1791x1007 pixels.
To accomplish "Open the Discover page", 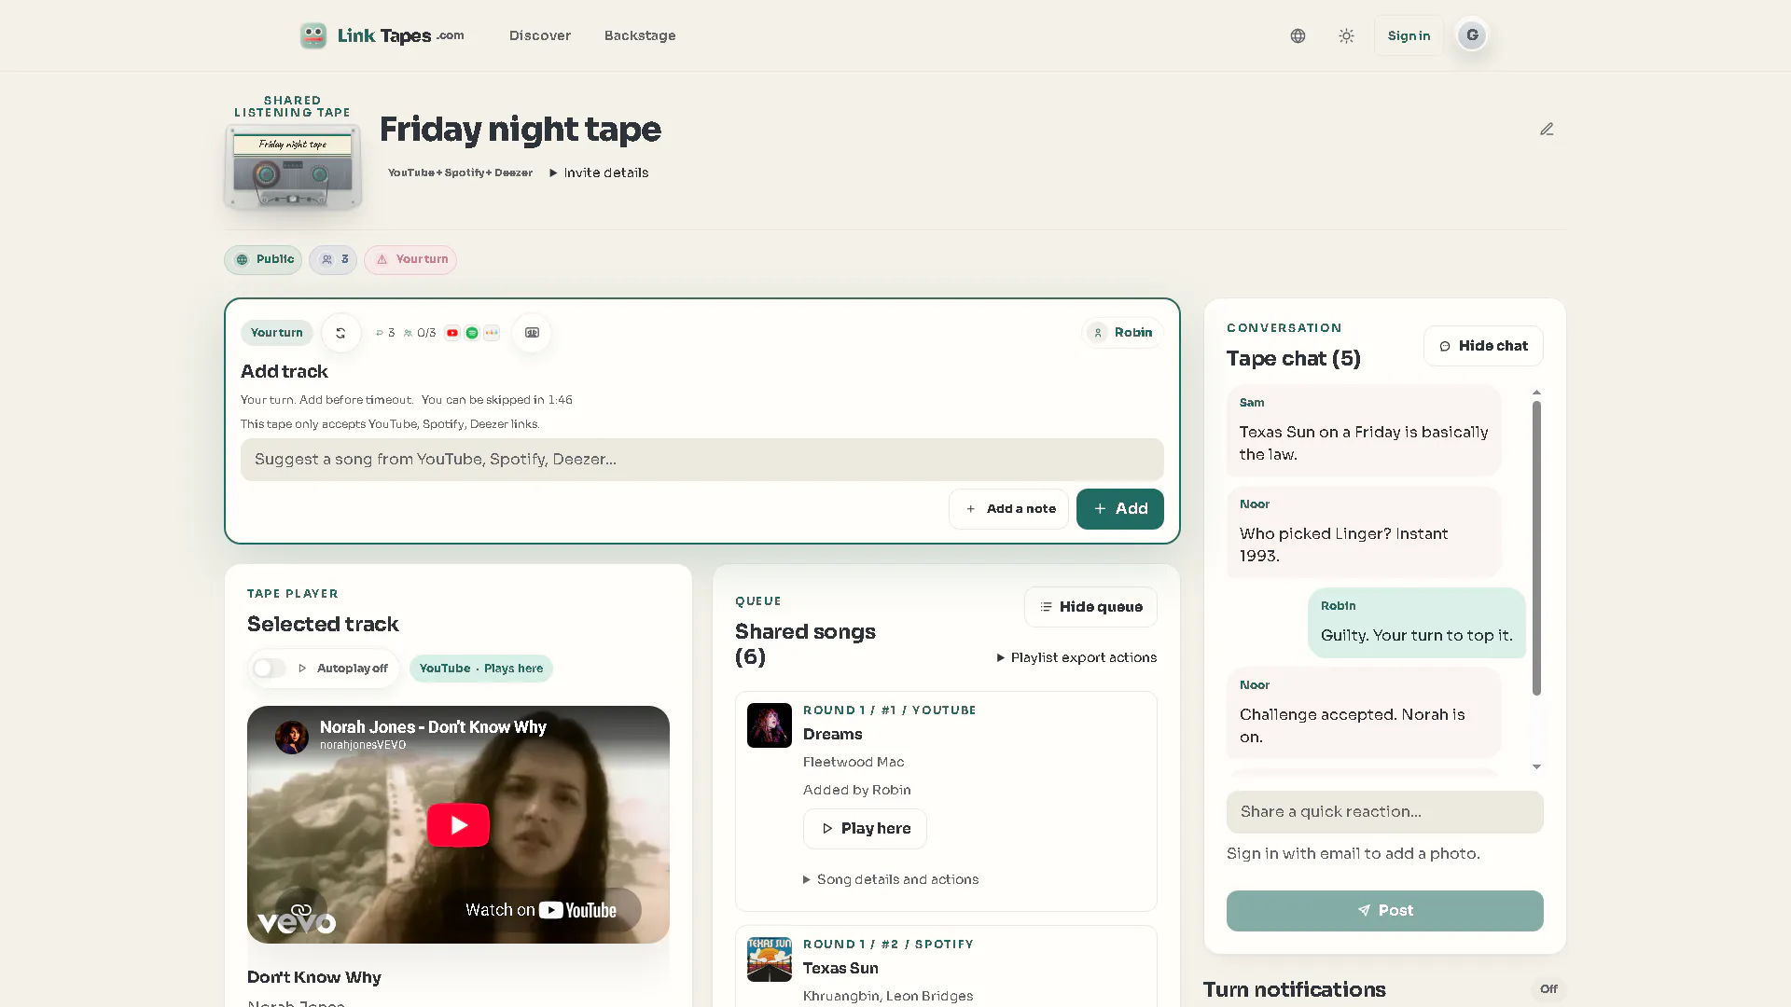I will tap(540, 35).
